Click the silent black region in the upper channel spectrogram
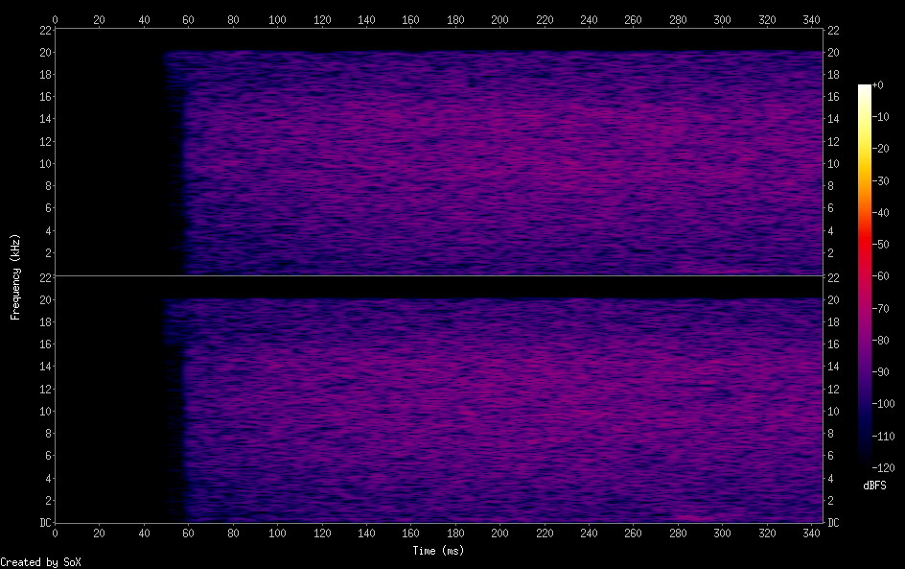The image size is (905, 569). point(105,154)
